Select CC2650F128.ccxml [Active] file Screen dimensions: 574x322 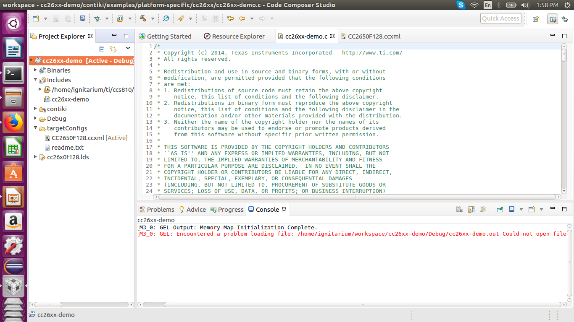point(86,138)
